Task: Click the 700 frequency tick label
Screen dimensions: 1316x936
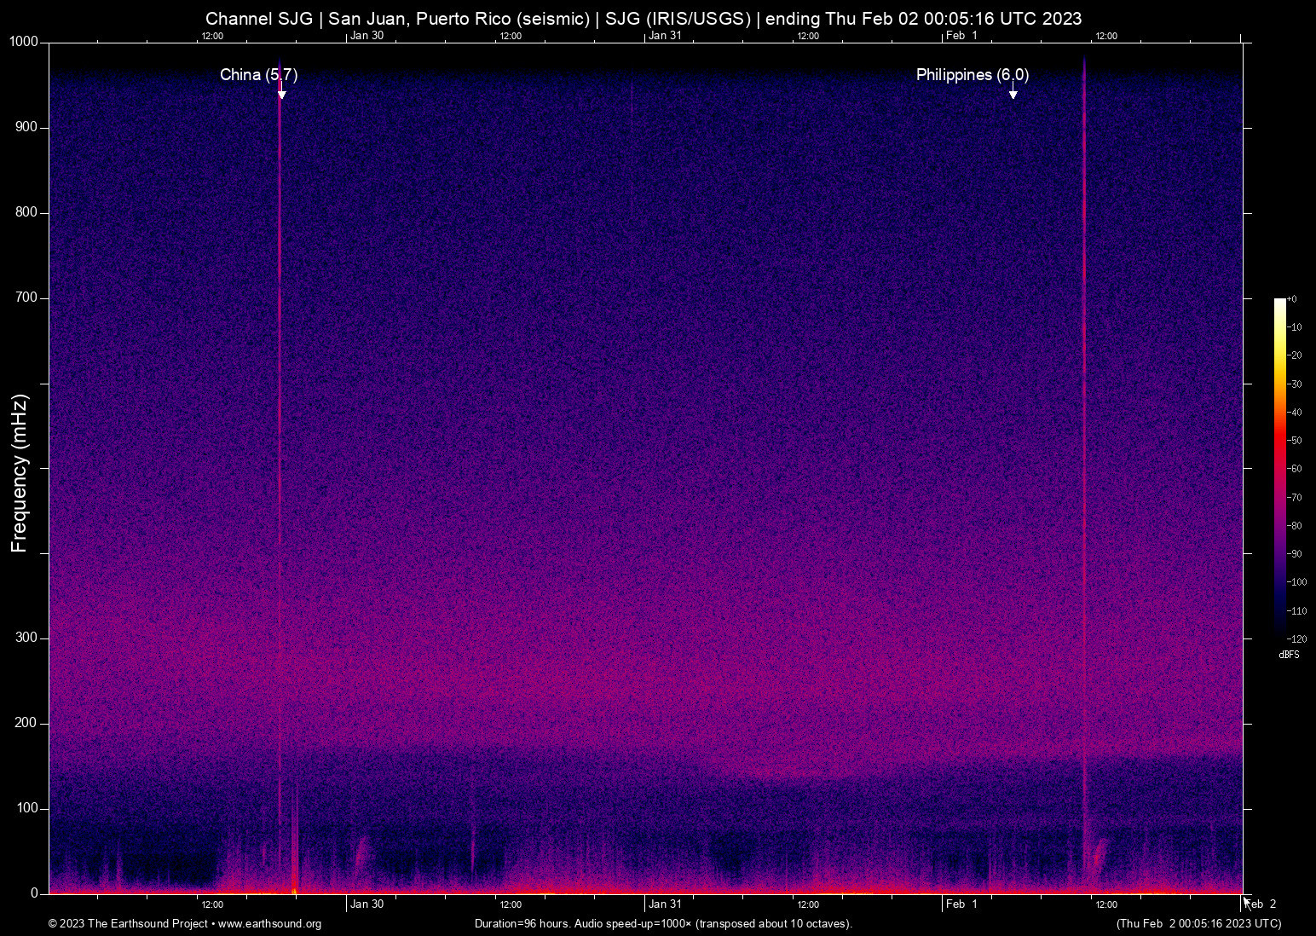Action: [26, 298]
